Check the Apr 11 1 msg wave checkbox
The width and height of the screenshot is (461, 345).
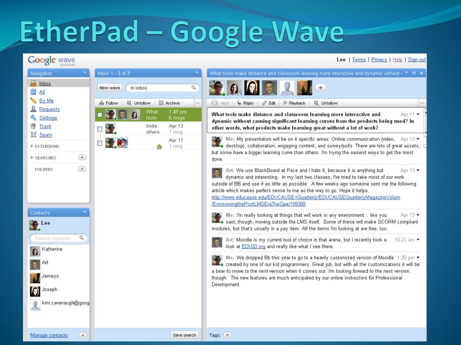[x=99, y=143]
